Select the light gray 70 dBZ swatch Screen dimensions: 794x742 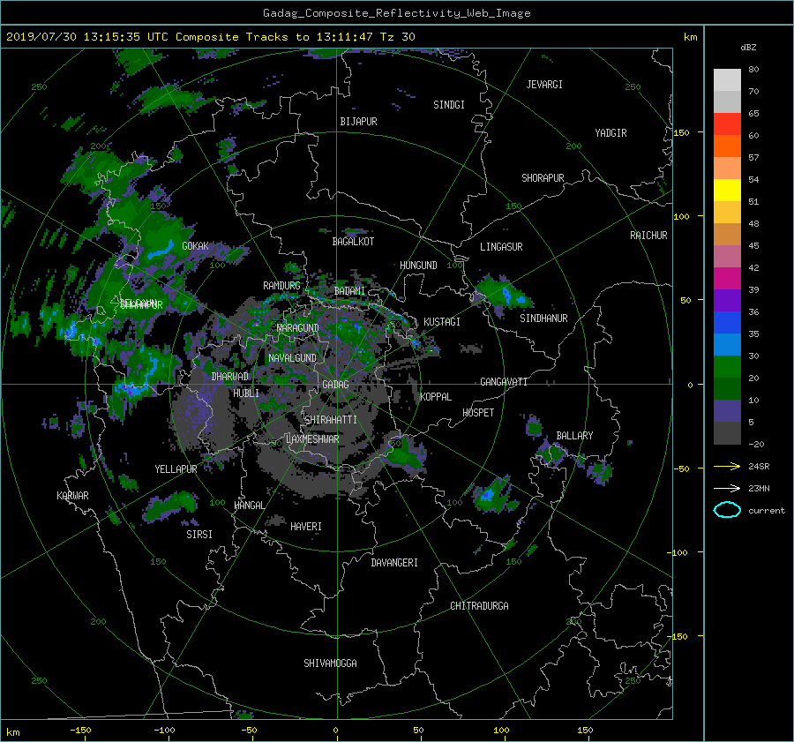click(x=727, y=80)
